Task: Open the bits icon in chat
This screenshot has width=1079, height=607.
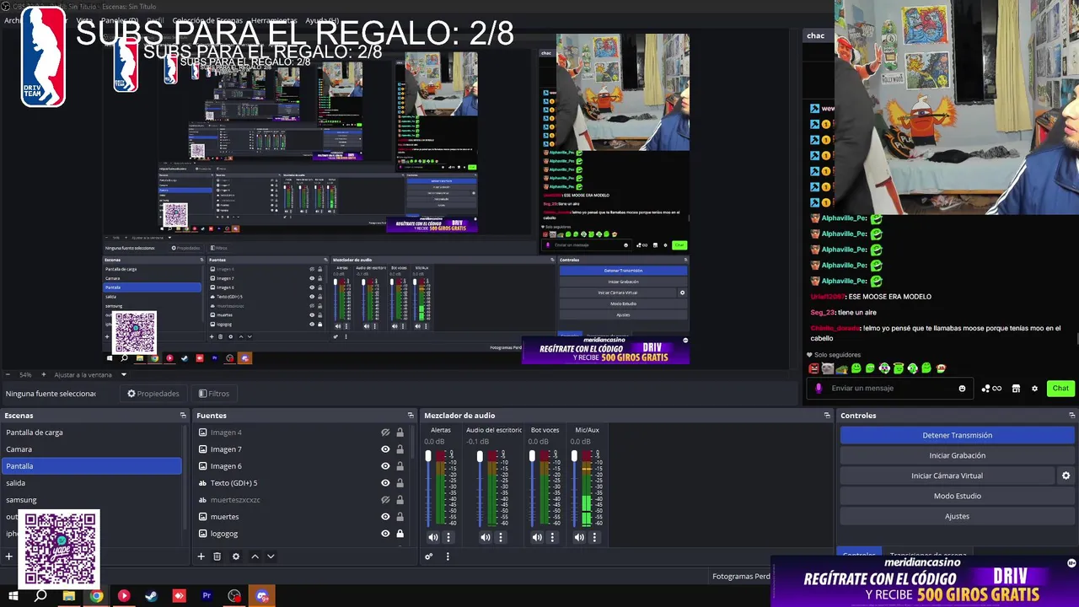Action: [x=991, y=389]
